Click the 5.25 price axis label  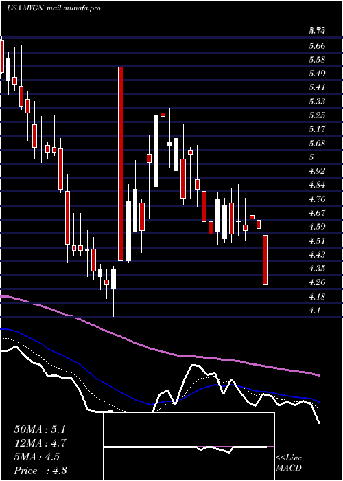click(x=317, y=115)
